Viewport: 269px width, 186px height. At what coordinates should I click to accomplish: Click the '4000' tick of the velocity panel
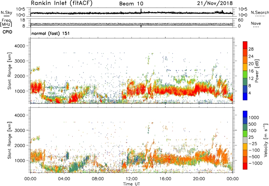tap(20, 115)
